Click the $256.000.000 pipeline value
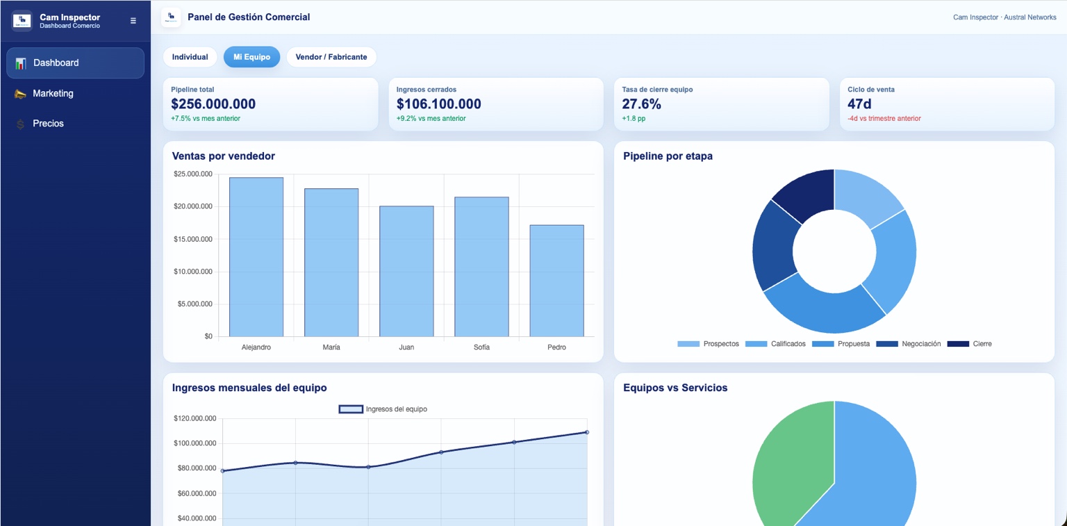Image resolution: width=1067 pixels, height=526 pixels. [x=213, y=104]
